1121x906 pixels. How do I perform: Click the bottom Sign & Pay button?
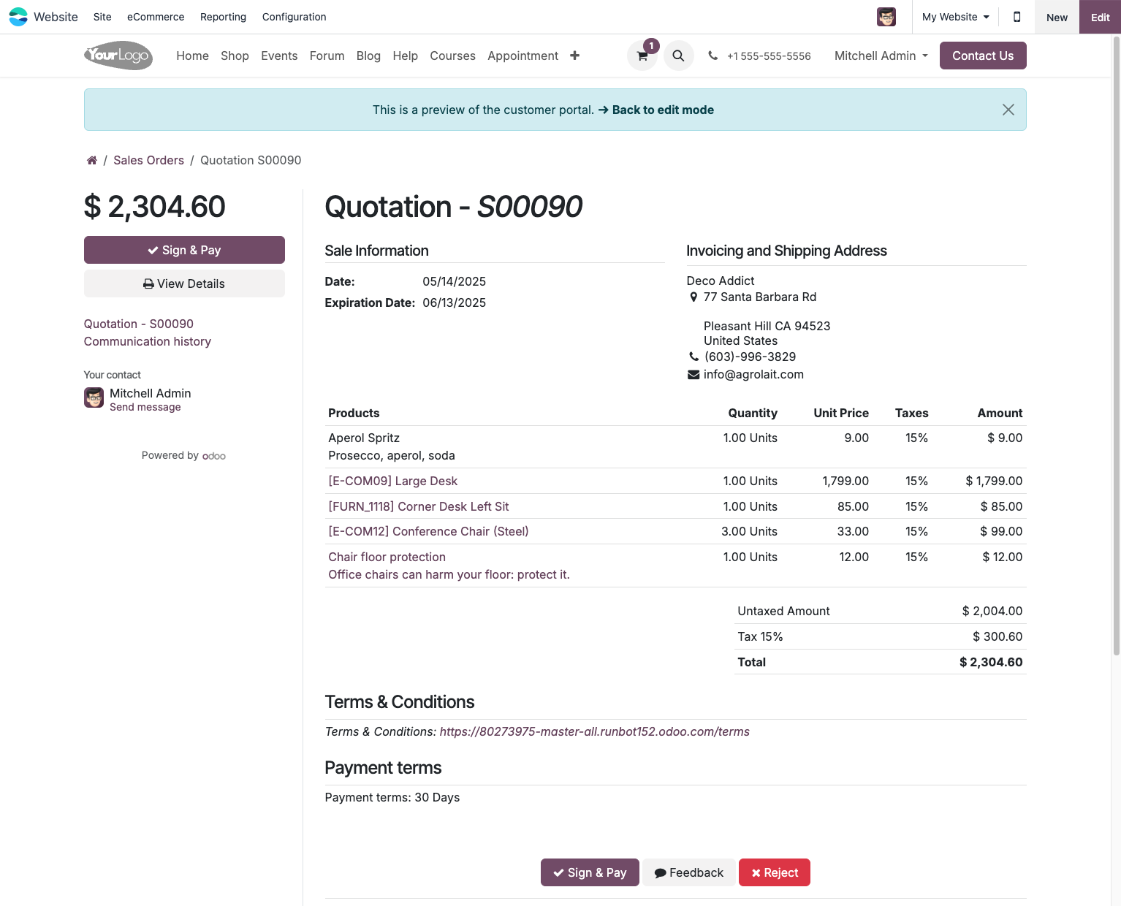tap(590, 872)
